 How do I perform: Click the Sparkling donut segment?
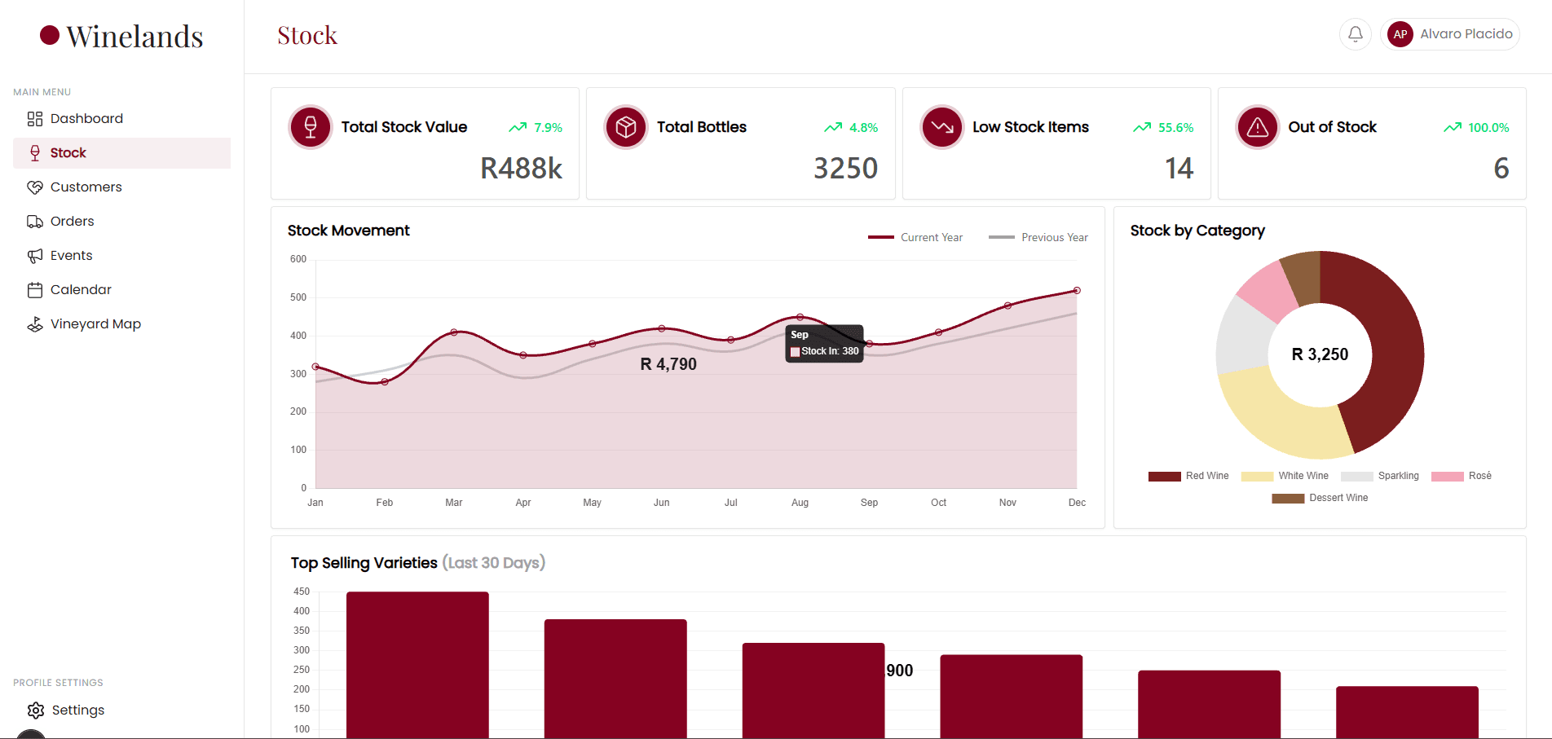[x=1242, y=338]
